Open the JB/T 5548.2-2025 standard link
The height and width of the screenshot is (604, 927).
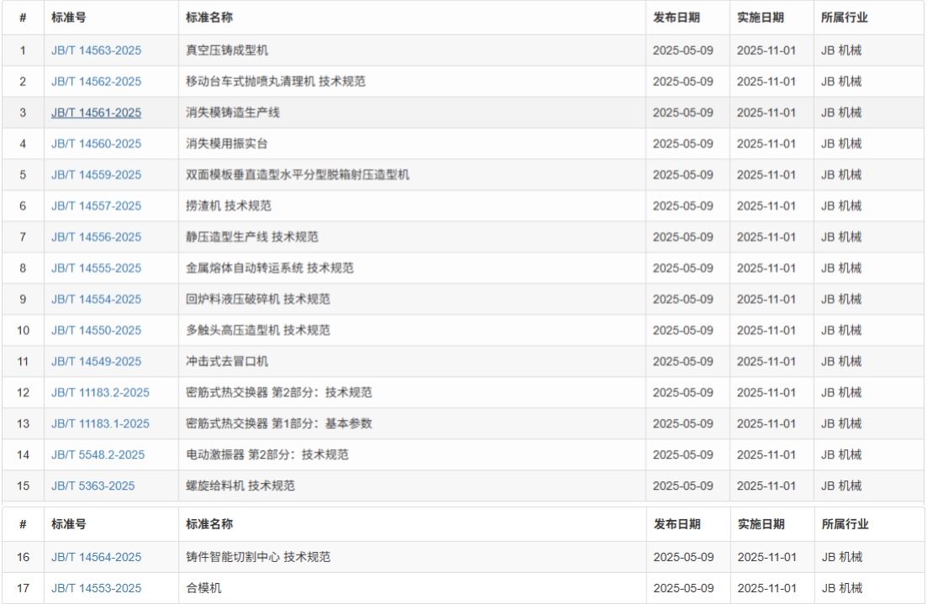94,454
